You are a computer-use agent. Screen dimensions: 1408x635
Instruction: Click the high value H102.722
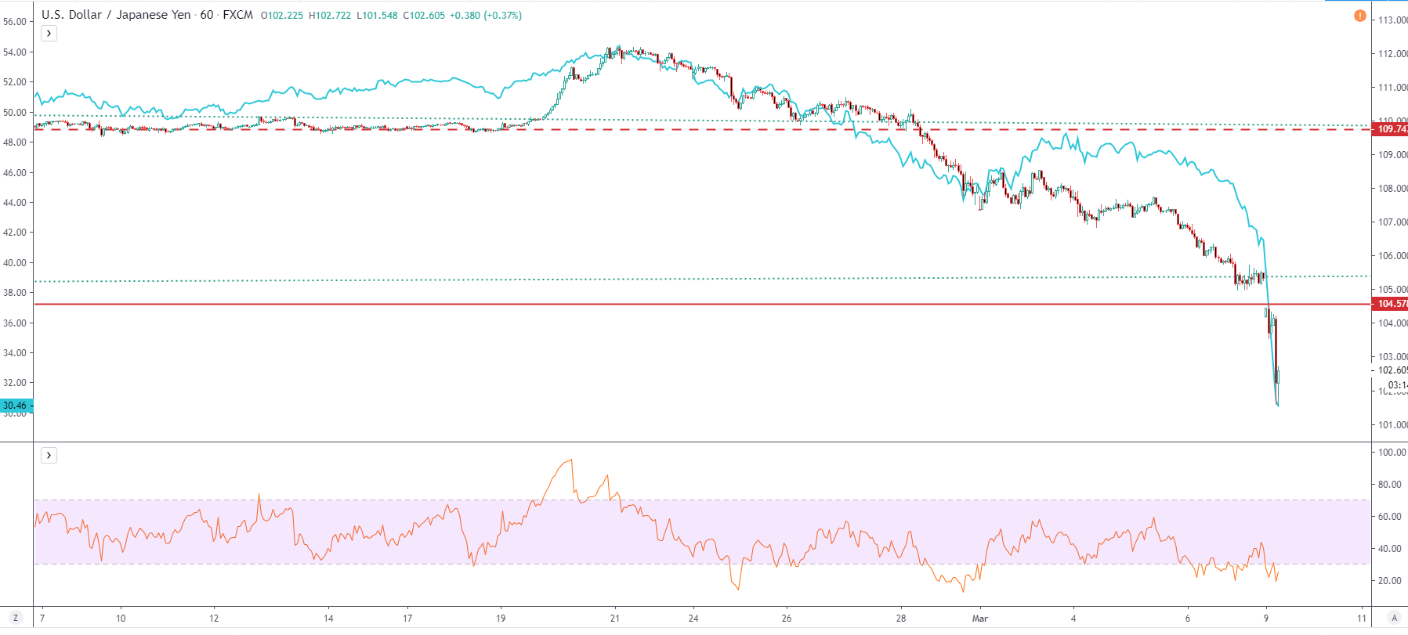[330, 16]
